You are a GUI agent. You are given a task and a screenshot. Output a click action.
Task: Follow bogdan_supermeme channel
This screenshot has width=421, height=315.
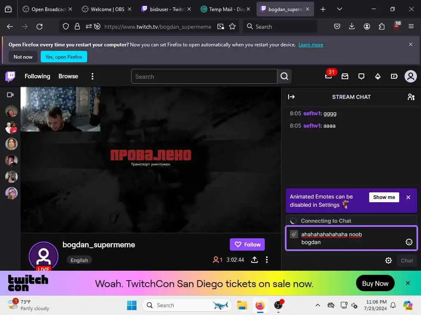point(247,244)
